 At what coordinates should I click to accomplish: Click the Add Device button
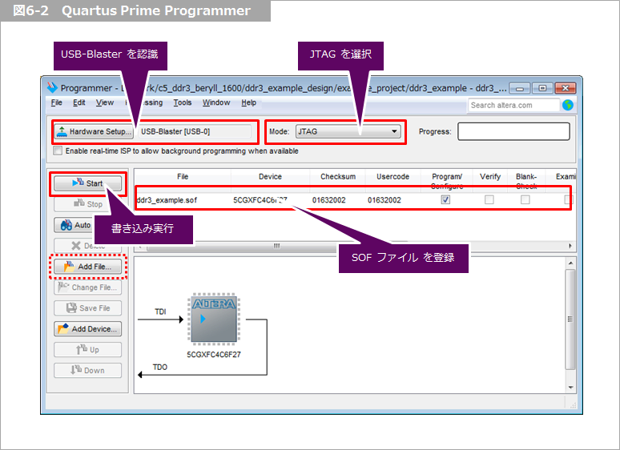[88, 328]
